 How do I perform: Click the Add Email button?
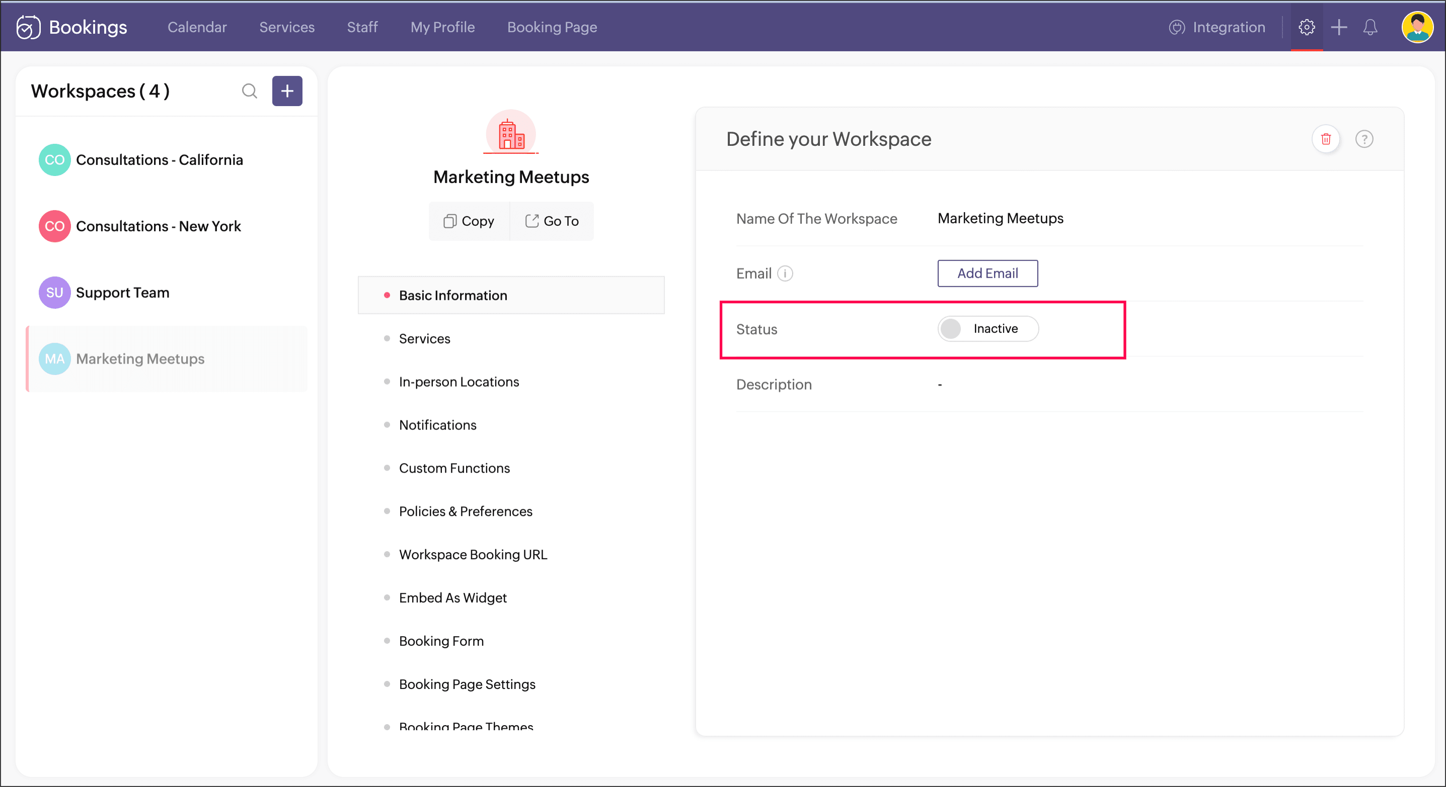click(x=987, y=273)
